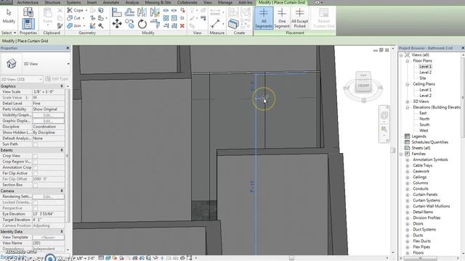Open the North elevation view

tap(424, 119)
